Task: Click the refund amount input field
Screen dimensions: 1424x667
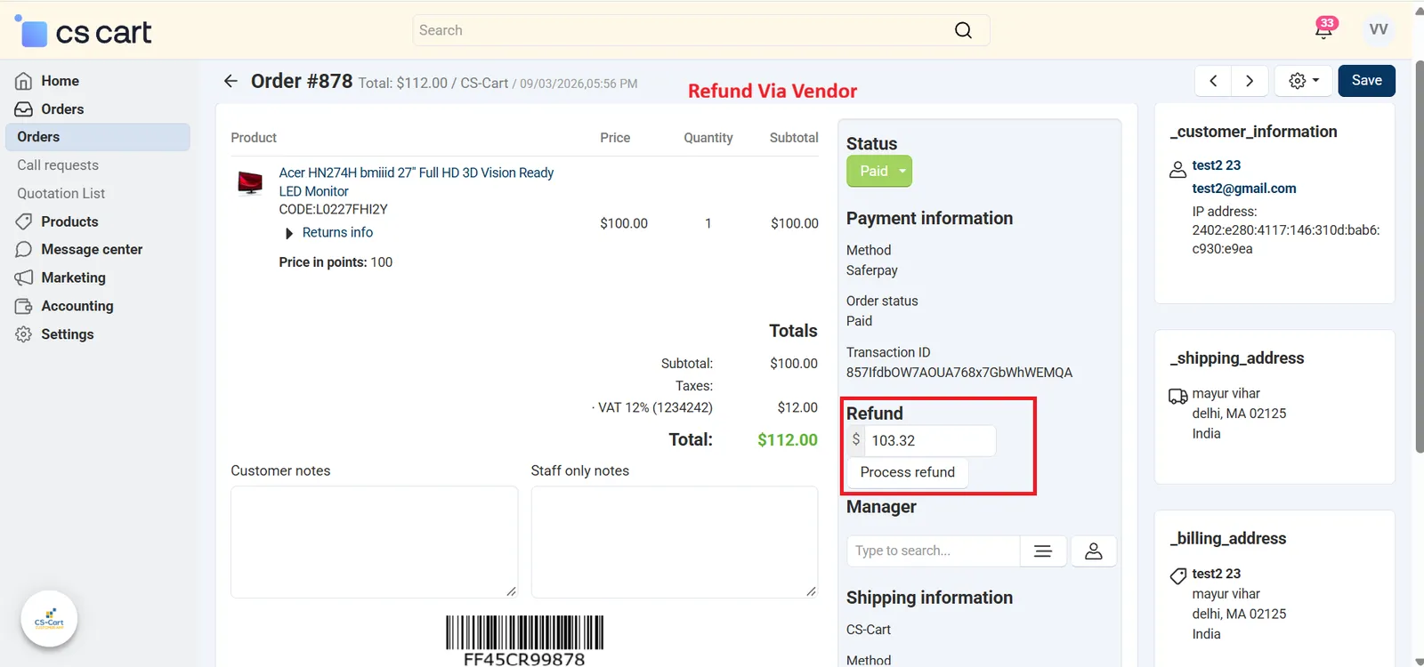Action: pyautogui.click(x=930, y=440)
